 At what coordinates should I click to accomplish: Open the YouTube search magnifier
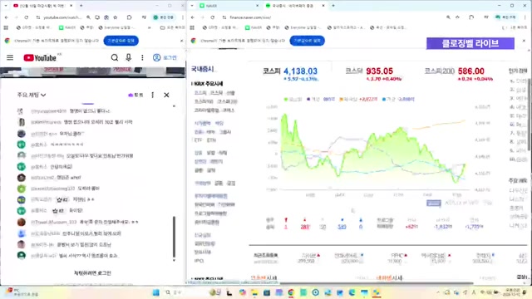[115, 57]
